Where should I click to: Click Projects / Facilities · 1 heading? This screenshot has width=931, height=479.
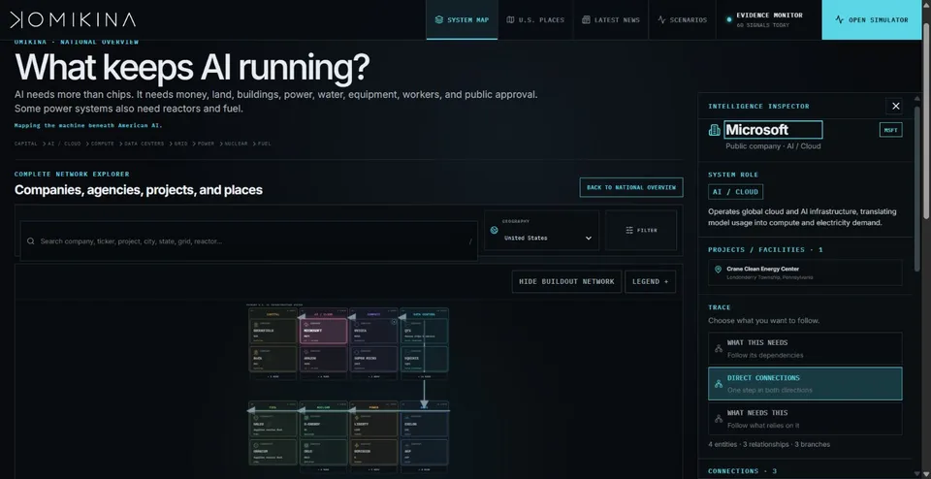[765, 250]
